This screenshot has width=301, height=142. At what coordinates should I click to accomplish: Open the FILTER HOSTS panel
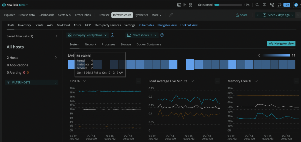(32, 82)
